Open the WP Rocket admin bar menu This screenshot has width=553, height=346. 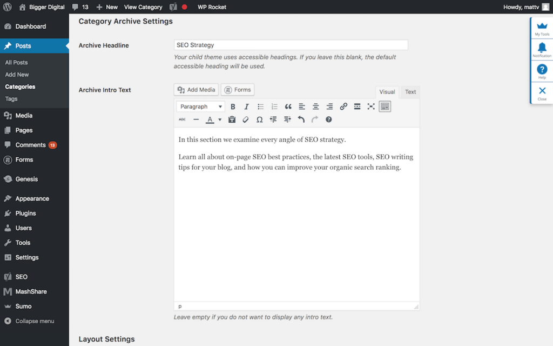pos(212,7)
